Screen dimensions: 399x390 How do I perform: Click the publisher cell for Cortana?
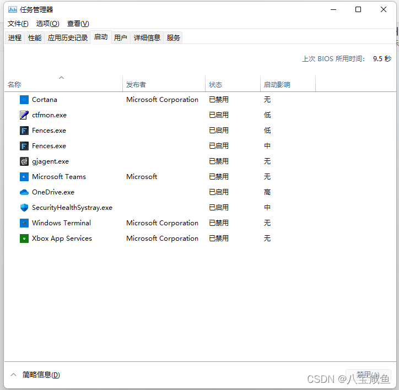click(x=163, y=100)
